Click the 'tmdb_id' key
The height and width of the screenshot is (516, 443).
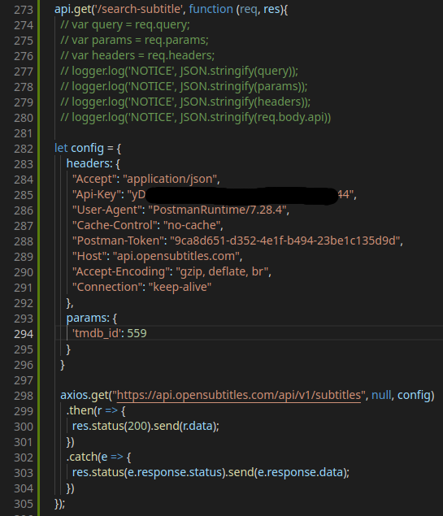pos(97,334)
